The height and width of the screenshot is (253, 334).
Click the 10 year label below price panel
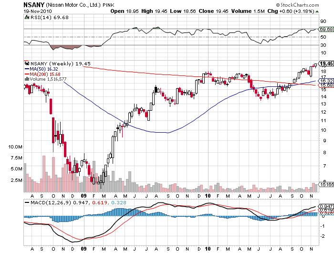click(x=208, y=196)
